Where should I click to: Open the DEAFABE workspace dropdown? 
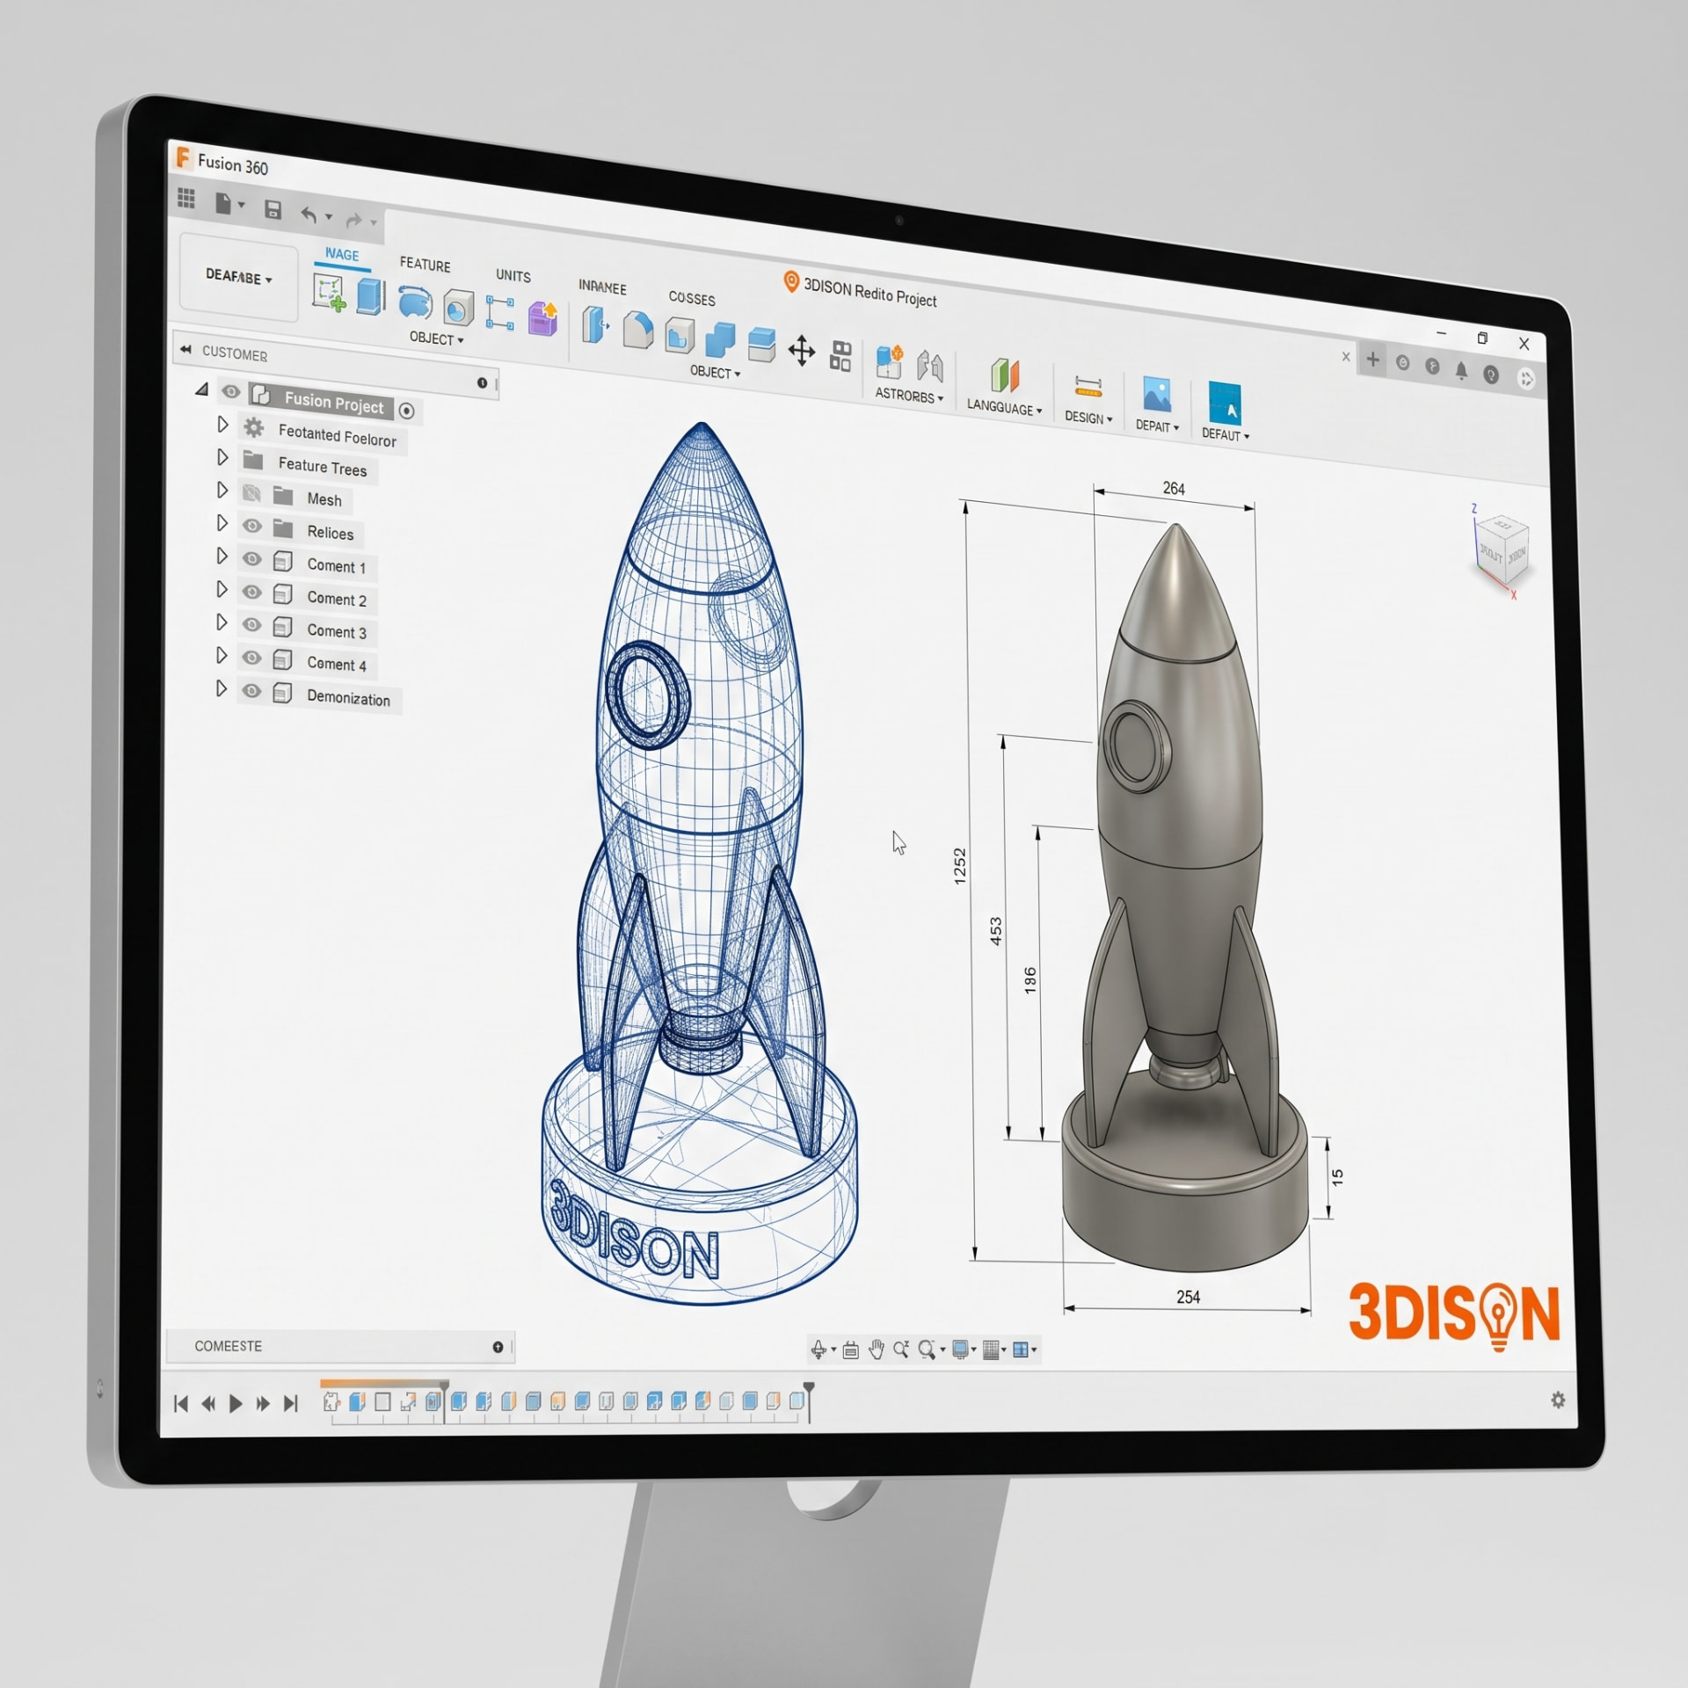coord(239,277)
